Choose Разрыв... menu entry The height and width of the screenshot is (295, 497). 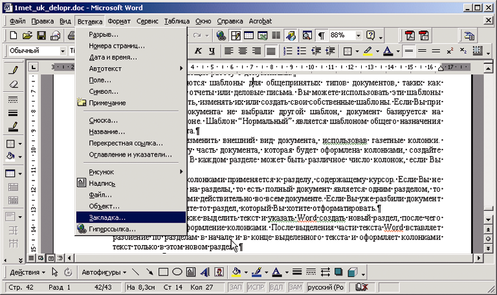[131, 34]
